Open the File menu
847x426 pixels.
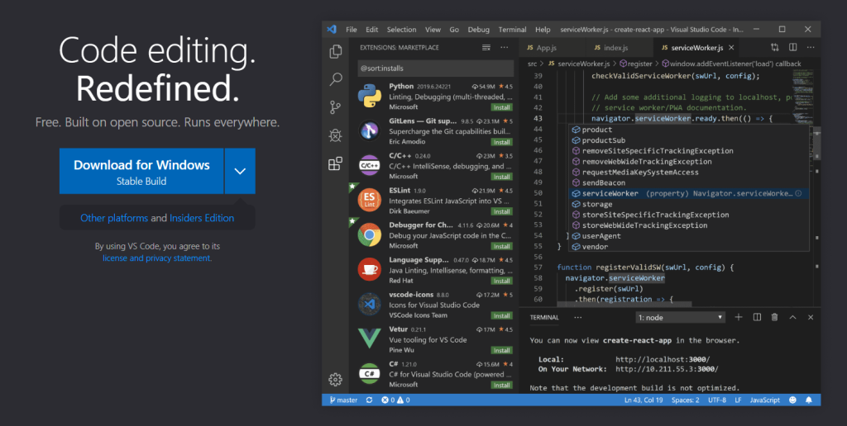pos(351,30)
